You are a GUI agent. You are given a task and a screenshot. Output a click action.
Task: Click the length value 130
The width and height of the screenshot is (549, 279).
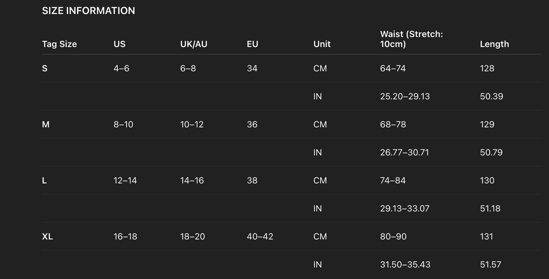[x=487, y=180]
